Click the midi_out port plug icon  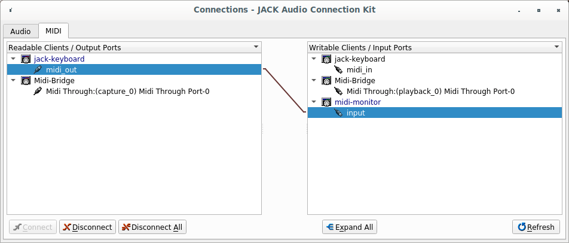[38, 70]
